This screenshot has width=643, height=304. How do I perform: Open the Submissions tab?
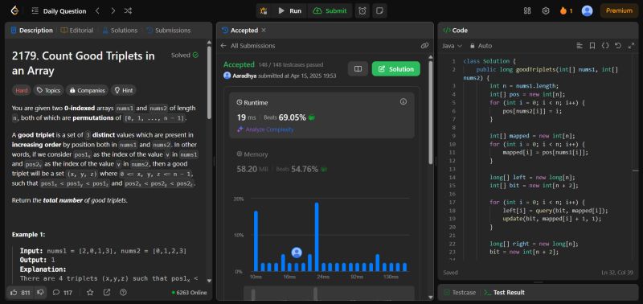[x=169, y=31]
